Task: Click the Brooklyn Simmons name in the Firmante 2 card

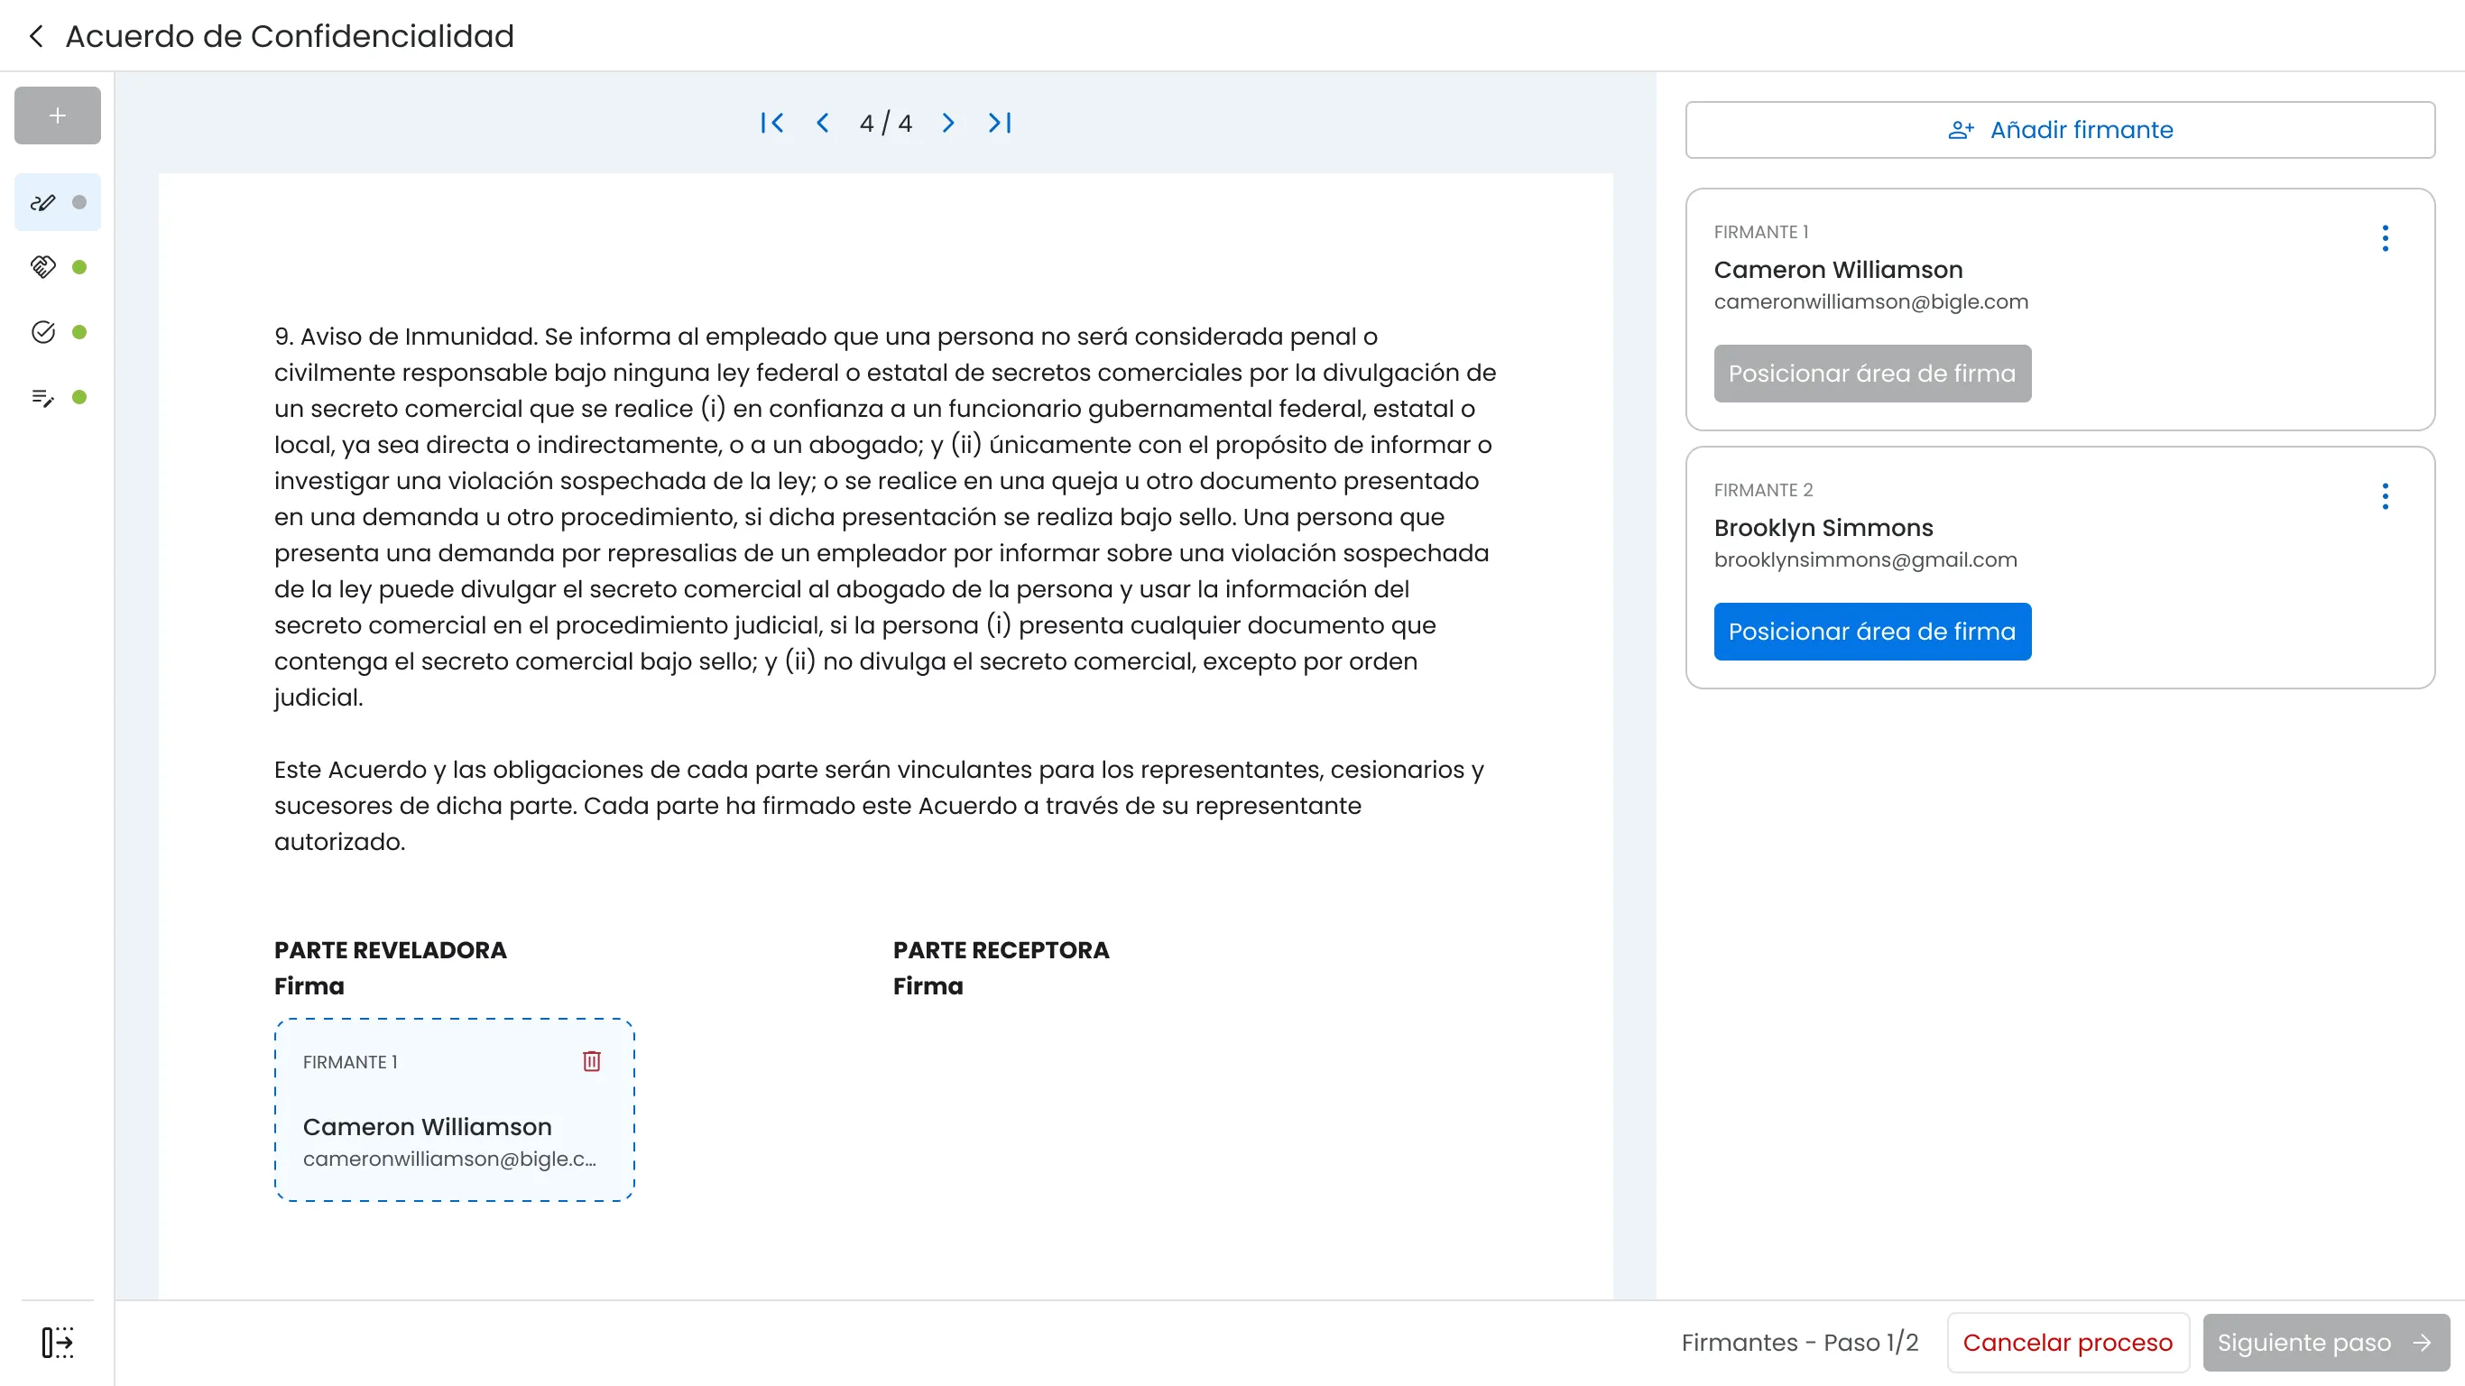Action: tap(1823, 527)
